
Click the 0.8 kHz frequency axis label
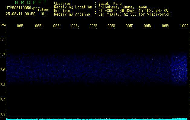pos(2,84)
